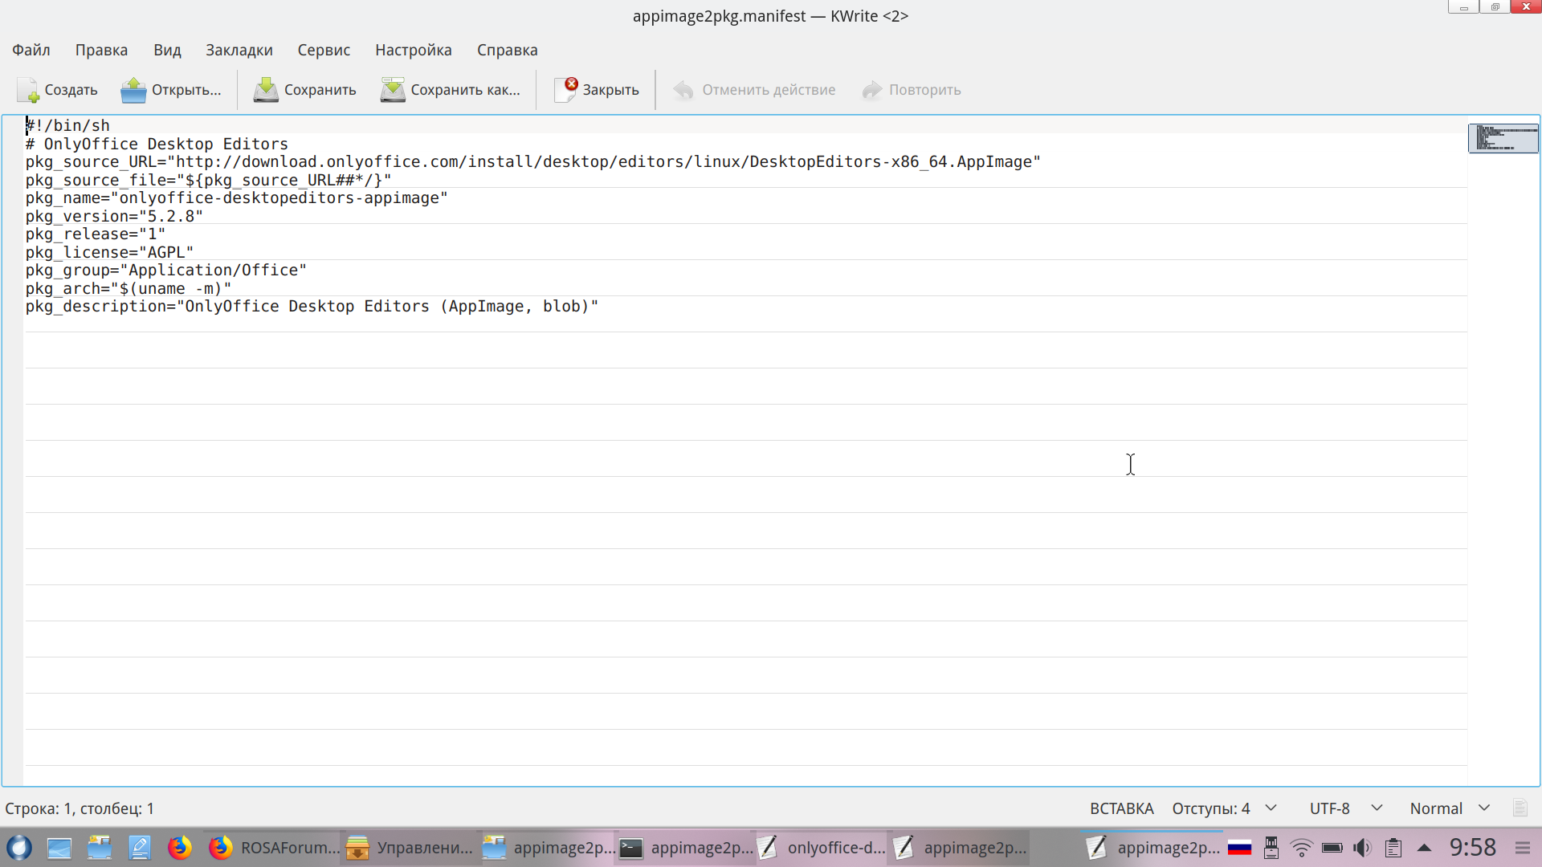Open Firefox from the taskbar launcher

179,848
